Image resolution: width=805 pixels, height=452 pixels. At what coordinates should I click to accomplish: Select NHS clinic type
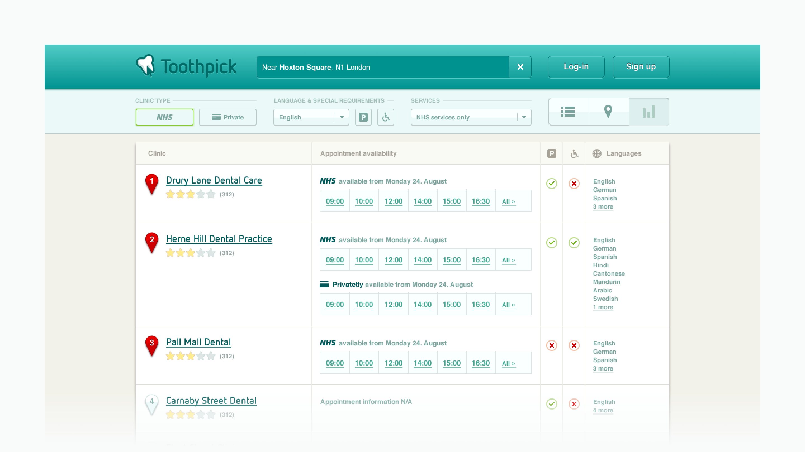click(164, 117)
